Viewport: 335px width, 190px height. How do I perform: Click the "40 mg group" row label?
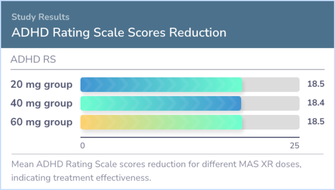[41, 103]
